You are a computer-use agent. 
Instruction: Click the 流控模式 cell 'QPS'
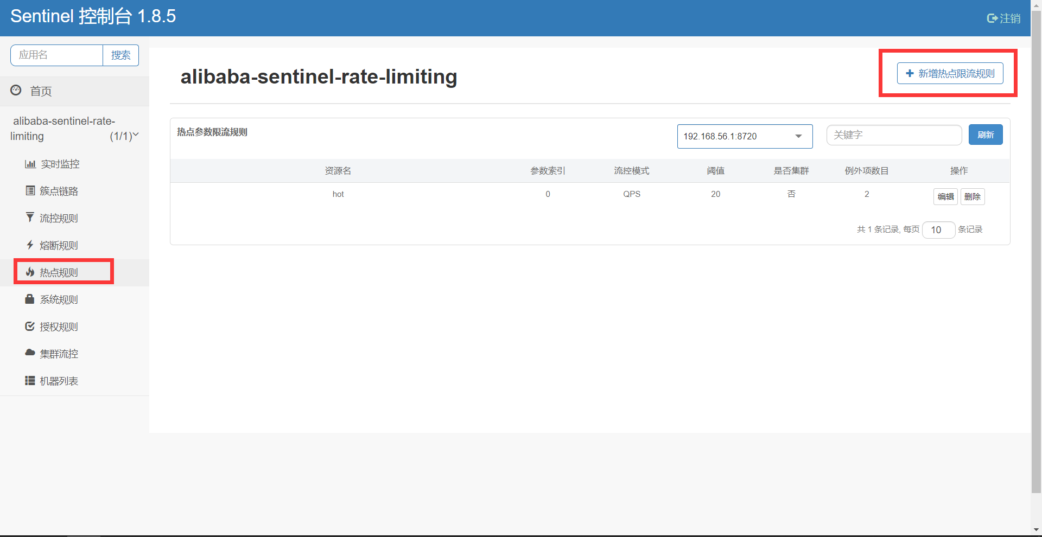632,194
